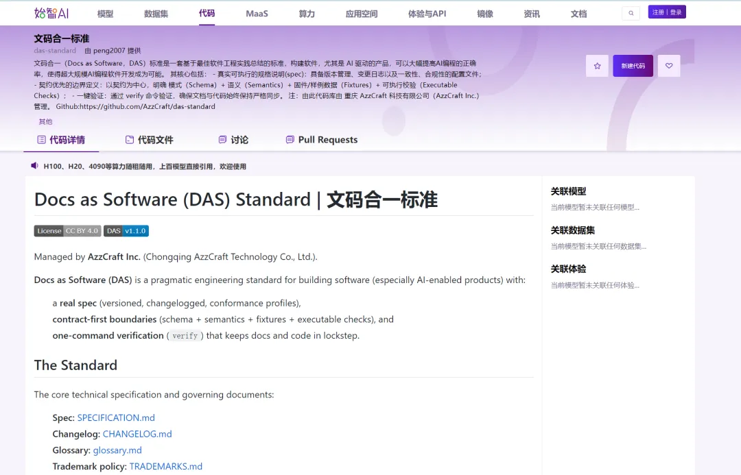741x475 pixels.
Task: Click the DAS v1.1.0 badge
Action: point(126,231)
